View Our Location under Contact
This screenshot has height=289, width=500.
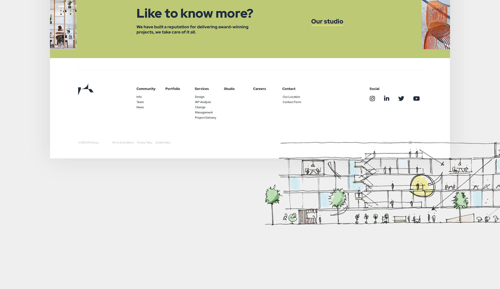click(291, 97)
